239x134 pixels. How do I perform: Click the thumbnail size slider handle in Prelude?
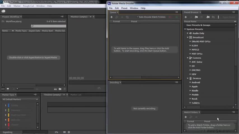point(17,89)
